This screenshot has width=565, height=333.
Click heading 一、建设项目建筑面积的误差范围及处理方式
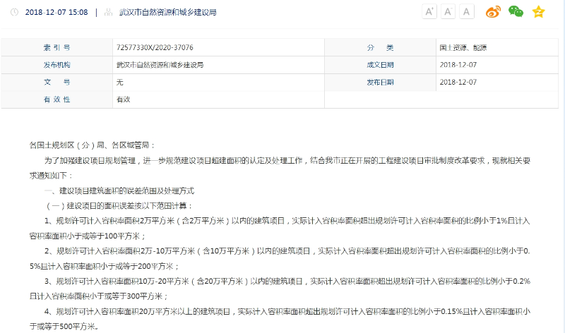[119, 190]
